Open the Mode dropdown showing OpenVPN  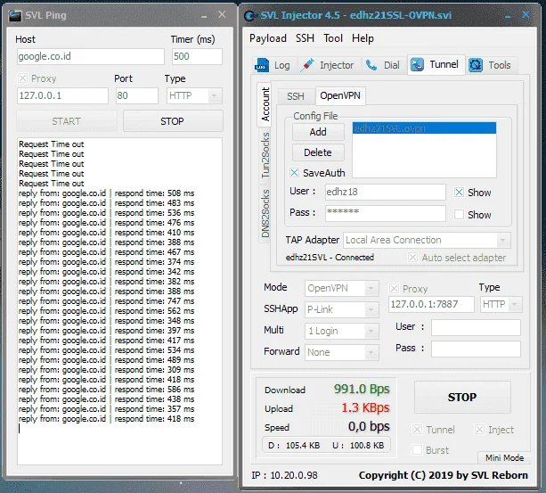[342, 289]
